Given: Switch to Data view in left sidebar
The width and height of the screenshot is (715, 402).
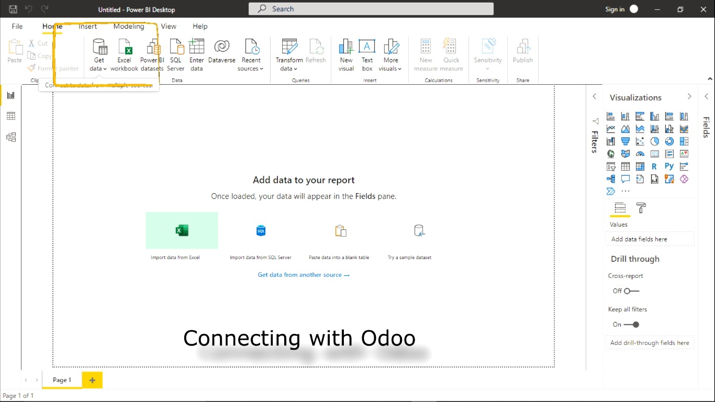Looking at the screenshot, I should [x=11, y=116].
